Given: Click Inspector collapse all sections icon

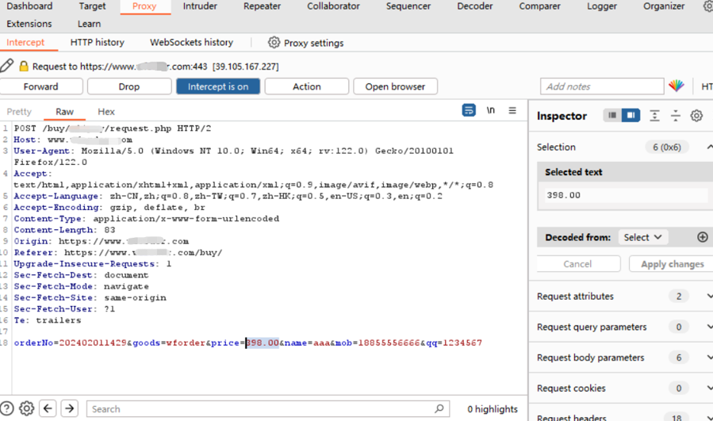Looking at the screenshot, I should tap(676, 116).
